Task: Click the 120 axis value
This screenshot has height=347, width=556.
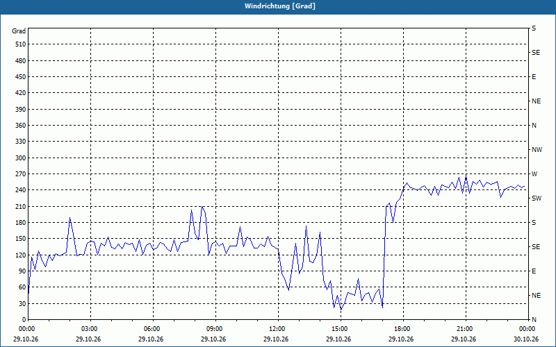Action: coord(20,255)
